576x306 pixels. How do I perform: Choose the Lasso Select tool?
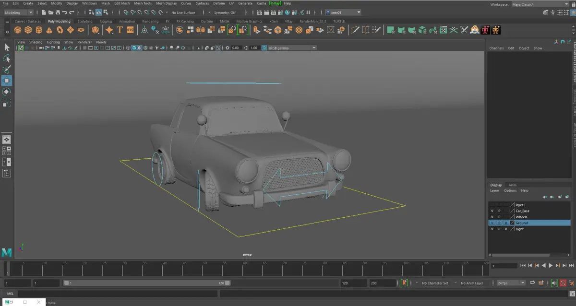pos(7,58)
